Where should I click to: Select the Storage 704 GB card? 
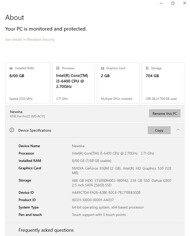(x=163, y=83)
